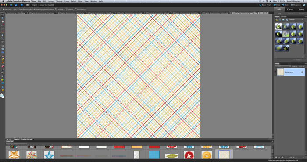The image size is (307, 162).
Task: Click the Reset Panels button
Action: 265,5
